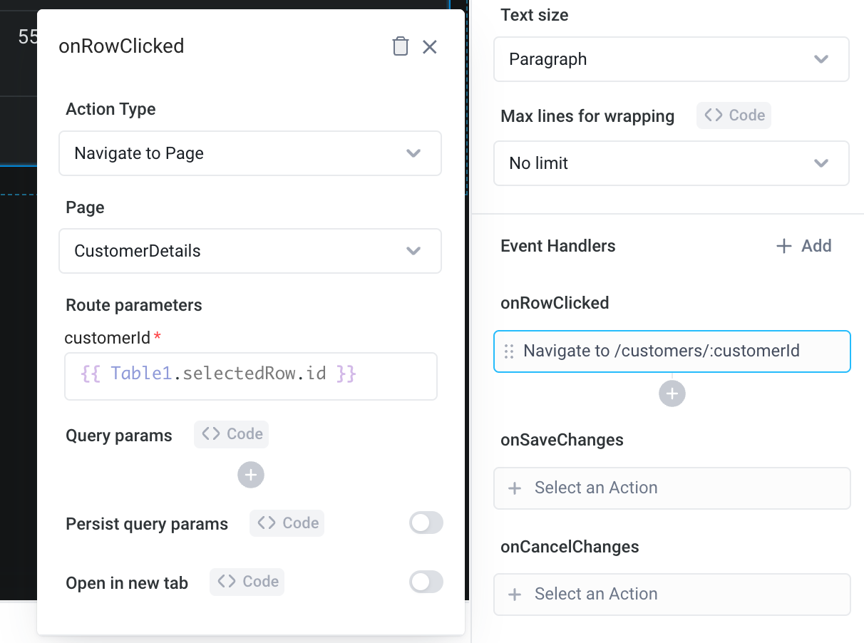Image resolution: width=864 pixels, height=643 pixels.
Task: Click the Code button beside Query params
Action: tap(232, 434)
